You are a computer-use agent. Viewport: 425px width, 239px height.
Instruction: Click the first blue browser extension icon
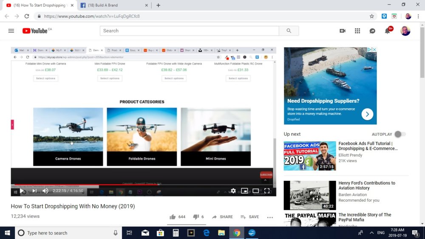(384, 16)
